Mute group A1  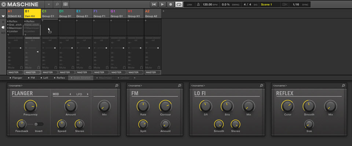pyautogui.click(x=11, y=68)
